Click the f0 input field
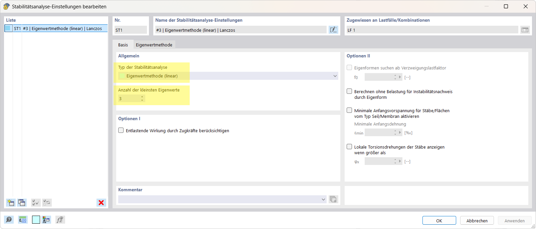This screenshot has width=536, height=229. (x=379, y=77)
